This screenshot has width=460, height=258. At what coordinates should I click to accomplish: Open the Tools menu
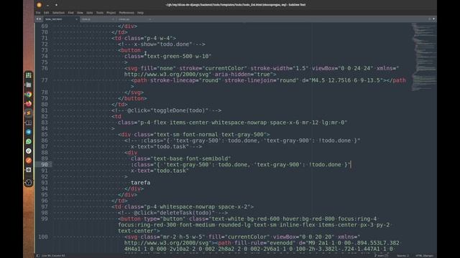pyautogui.click(x=100, y=13)
